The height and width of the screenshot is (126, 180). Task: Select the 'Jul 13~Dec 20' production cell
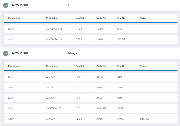click(54, 108)
